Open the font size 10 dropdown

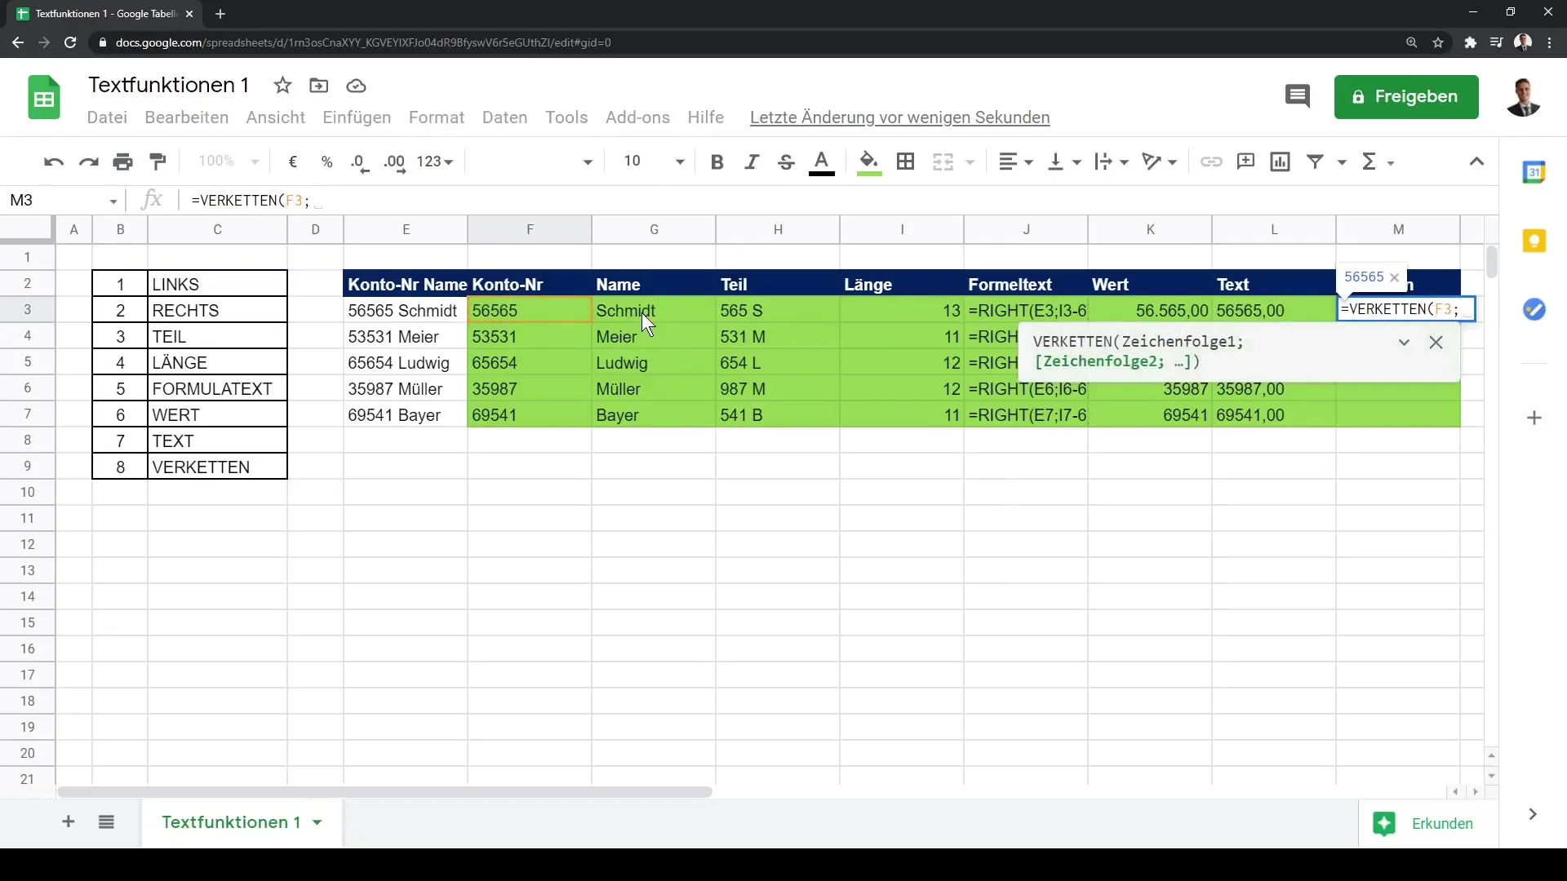pyautogui.click(x=653, y=162)
